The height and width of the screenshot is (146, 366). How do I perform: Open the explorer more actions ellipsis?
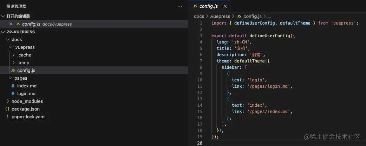click(x=179, y=6)
